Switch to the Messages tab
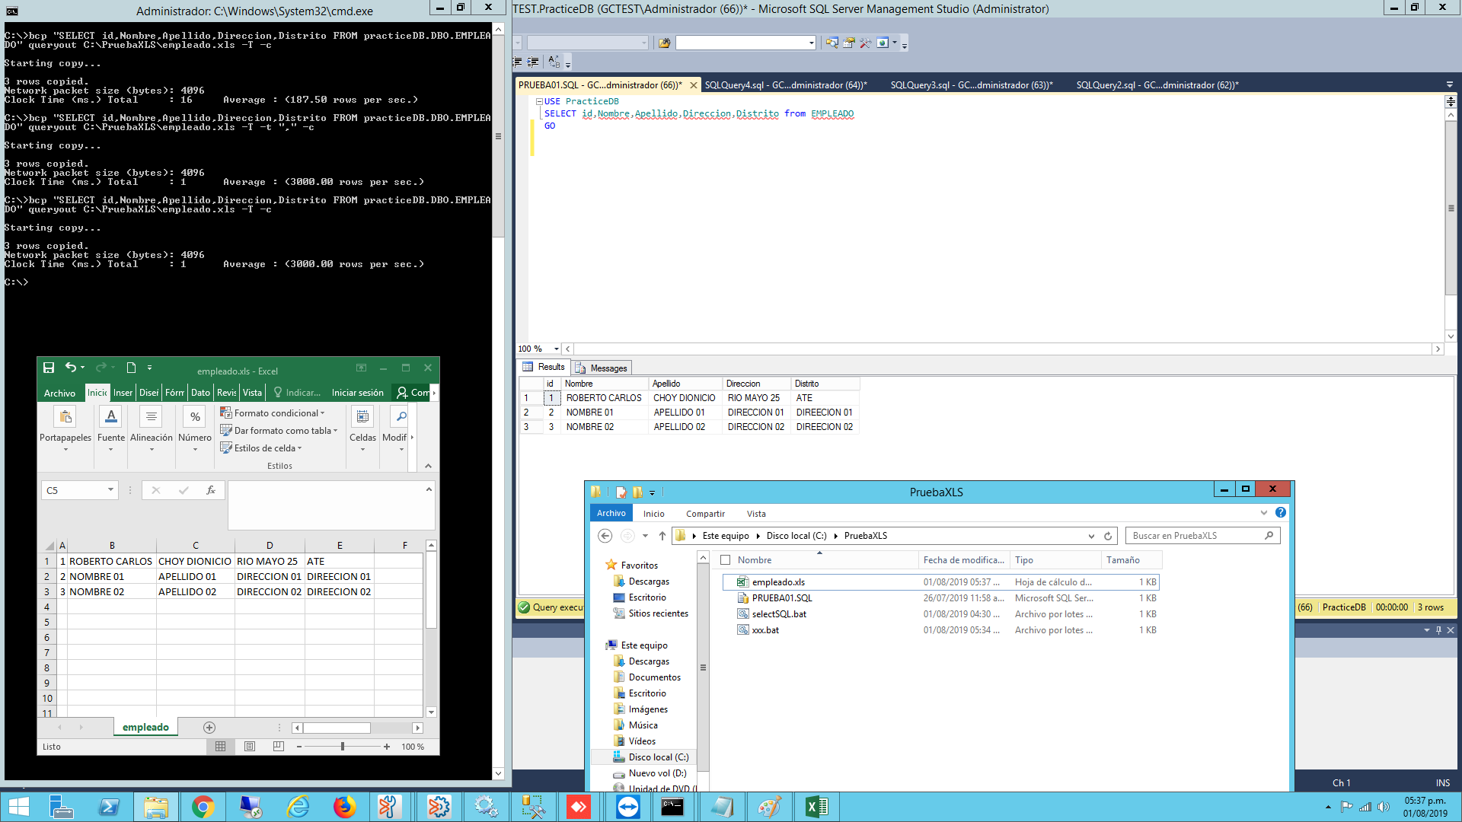The height and width of the screenshot is (822, 1462). point(602,368)
